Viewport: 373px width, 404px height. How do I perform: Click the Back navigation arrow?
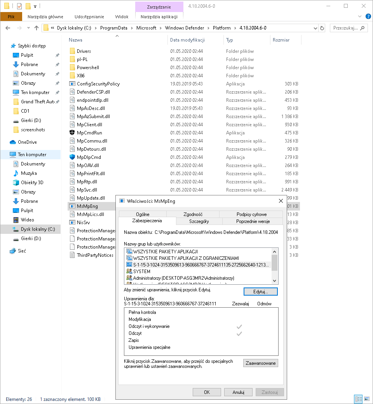pos(8,28)
